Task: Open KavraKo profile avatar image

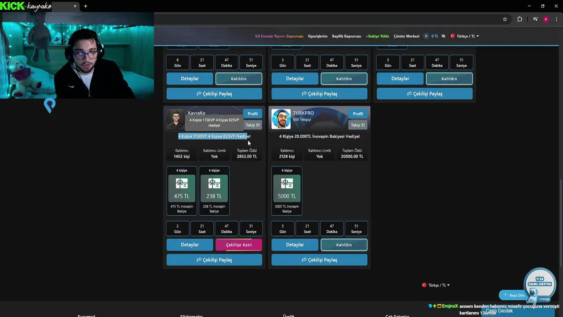Action: [x=176, y=119]
